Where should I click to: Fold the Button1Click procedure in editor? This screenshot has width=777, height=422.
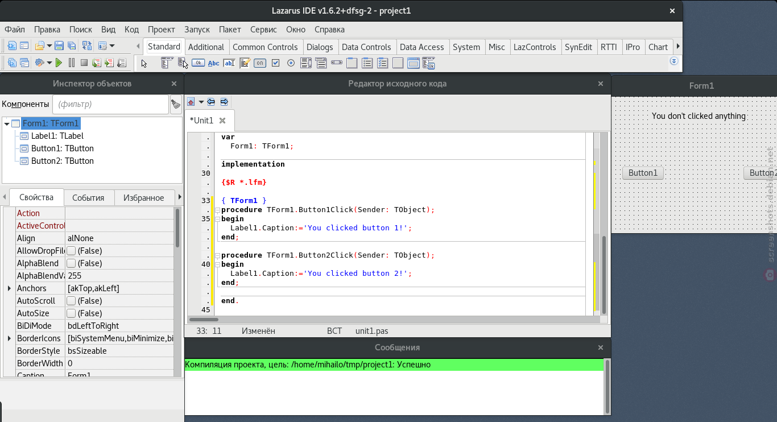(x=217, y=210)
